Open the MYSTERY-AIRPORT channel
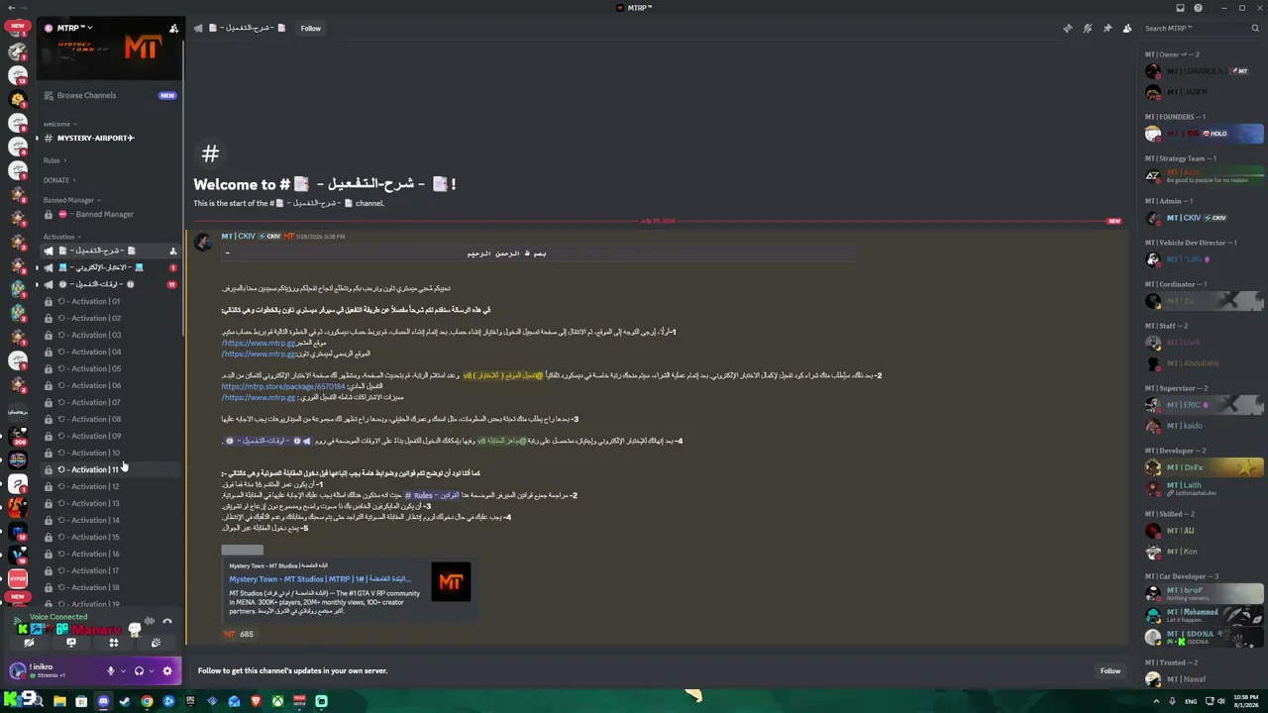This screenshot has width=1268, height=713. click(x=109, y=138)
